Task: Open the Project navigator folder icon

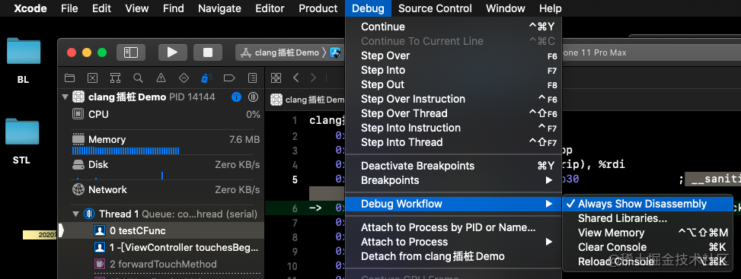Action: point(70,78)
